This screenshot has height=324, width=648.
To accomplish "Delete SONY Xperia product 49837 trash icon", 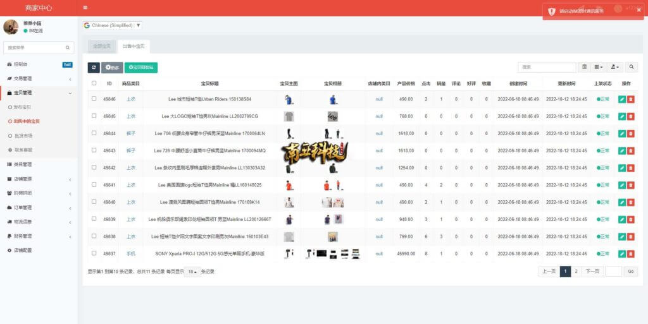I will 631,254.
